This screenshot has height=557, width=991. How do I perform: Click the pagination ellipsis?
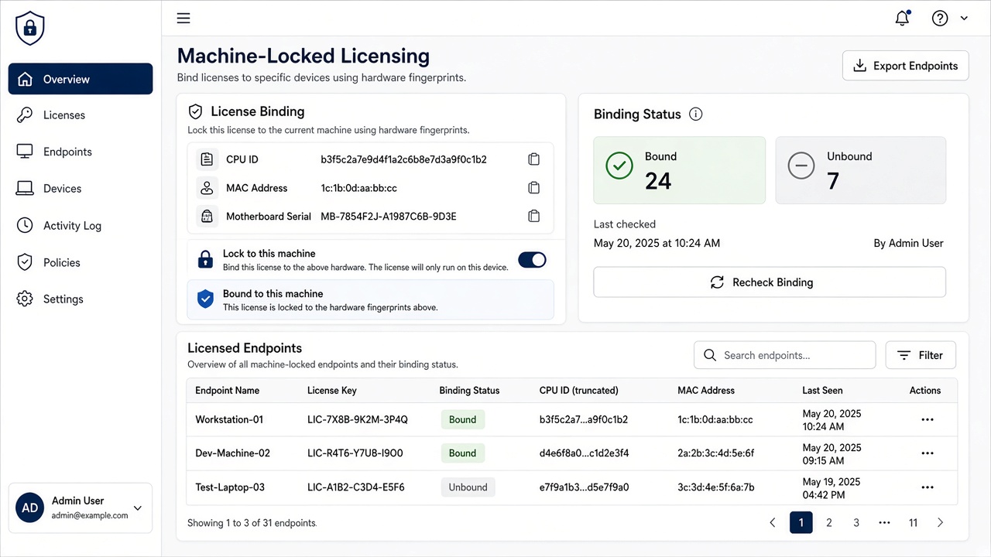[x=885, y=523]
